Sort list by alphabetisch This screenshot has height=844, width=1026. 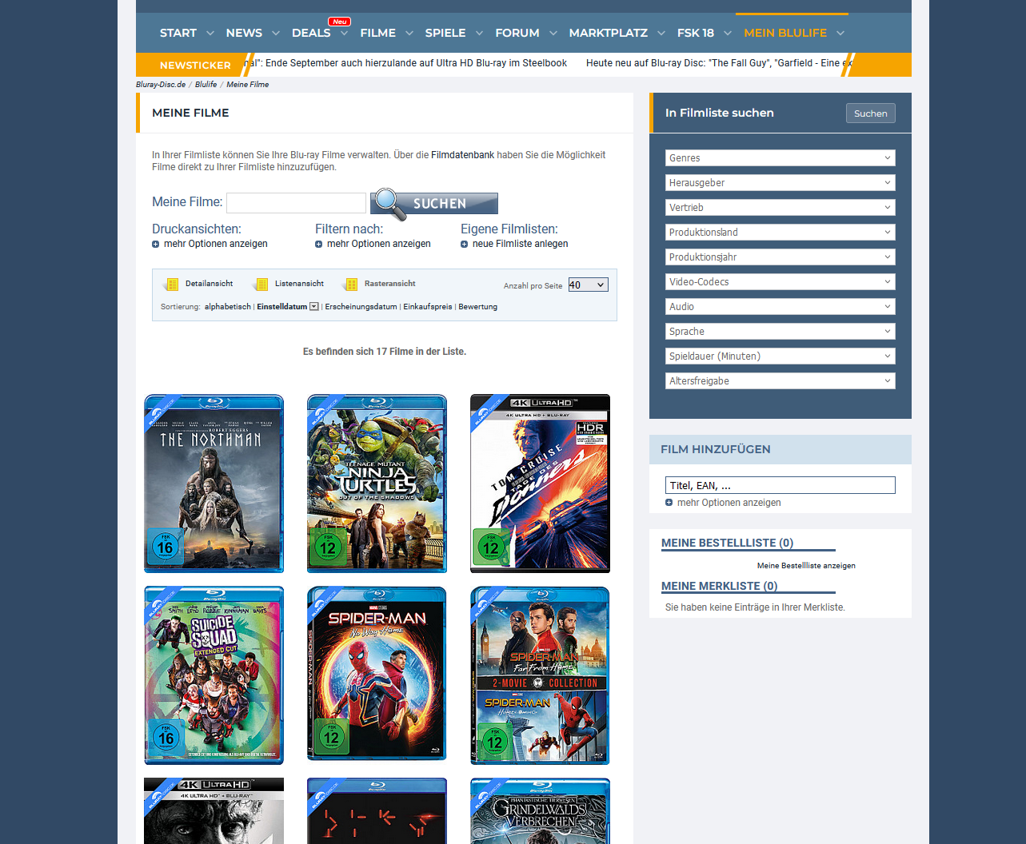pyautogui.click(x=227, y=307)
